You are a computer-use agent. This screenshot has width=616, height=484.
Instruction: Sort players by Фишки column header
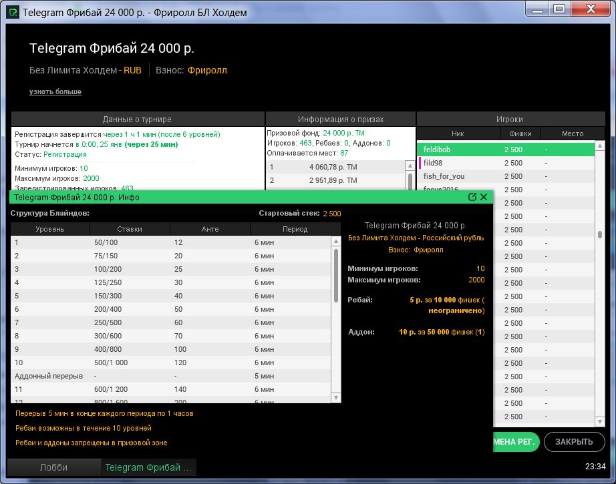pos(520,134)
